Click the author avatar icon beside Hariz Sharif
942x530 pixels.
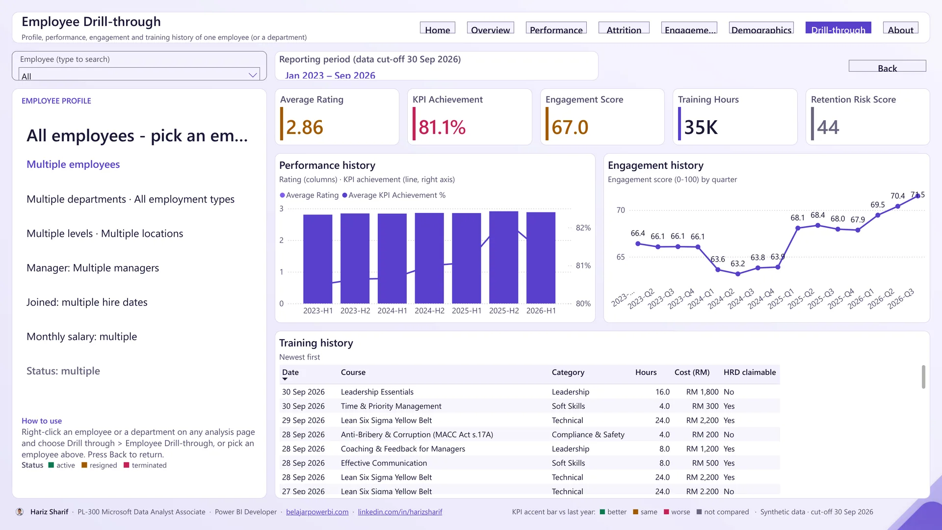(x=20, y=512)
